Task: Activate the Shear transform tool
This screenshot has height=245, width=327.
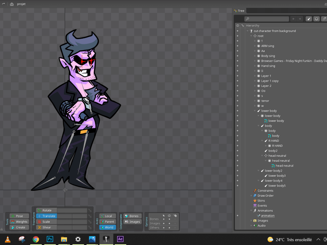Action: [x=46, y=227]
